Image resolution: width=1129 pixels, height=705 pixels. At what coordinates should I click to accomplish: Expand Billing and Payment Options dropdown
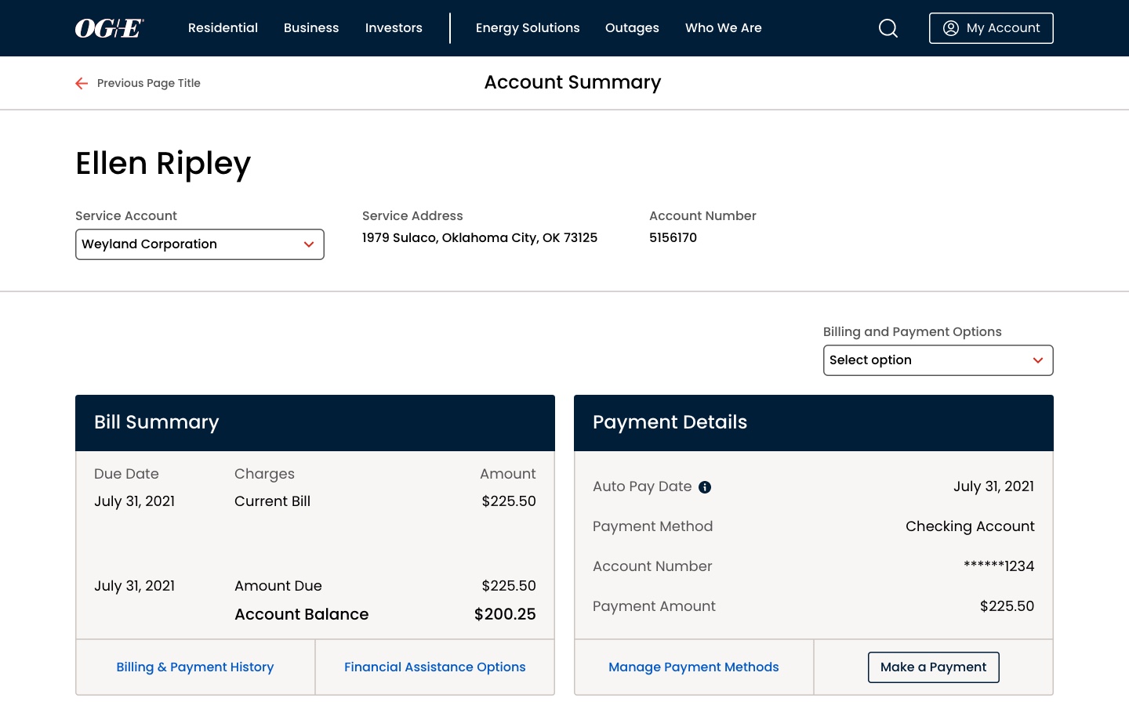938,360
